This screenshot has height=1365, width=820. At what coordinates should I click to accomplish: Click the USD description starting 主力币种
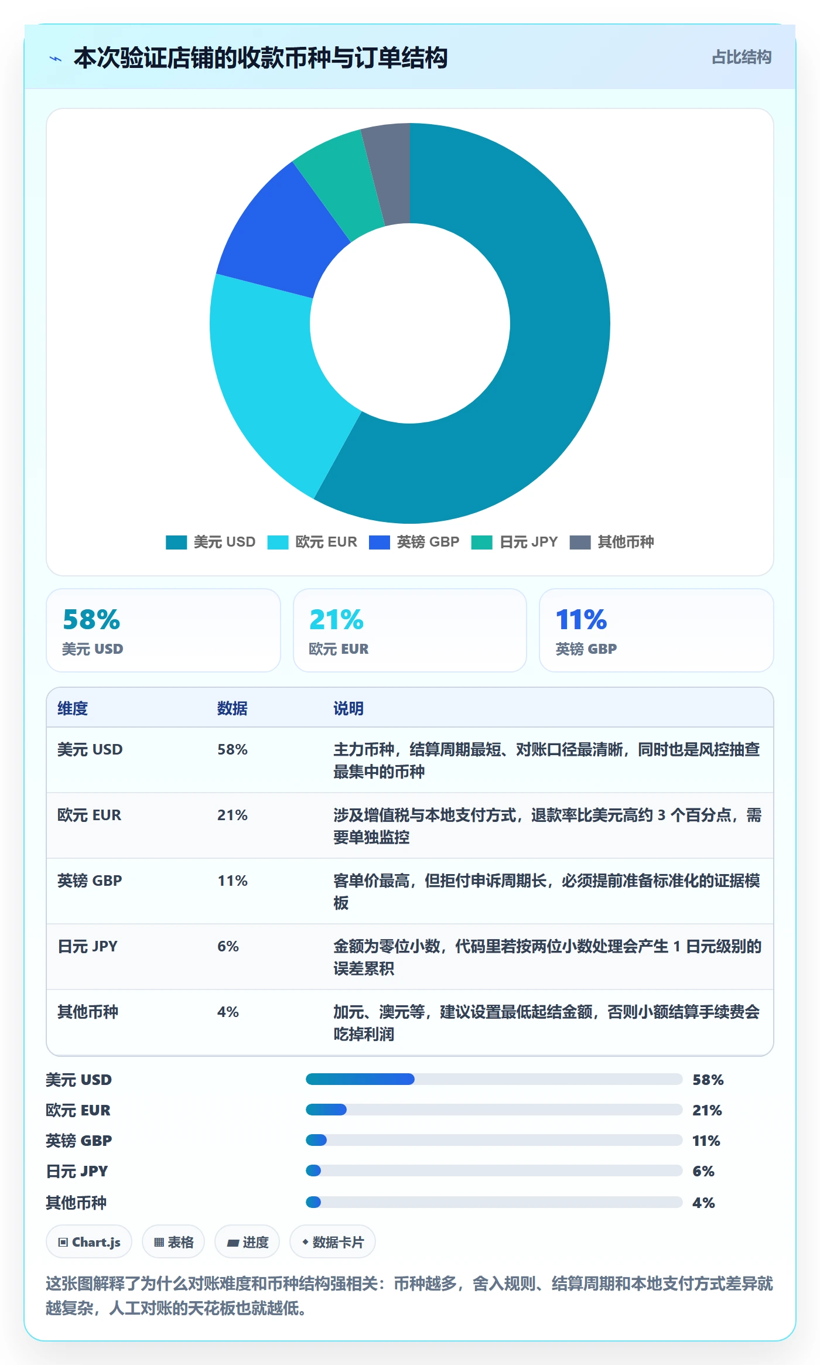(547, 760)
